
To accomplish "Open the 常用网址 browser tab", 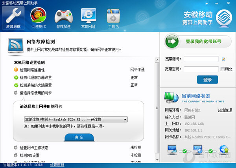I will (x=88, y=18).
